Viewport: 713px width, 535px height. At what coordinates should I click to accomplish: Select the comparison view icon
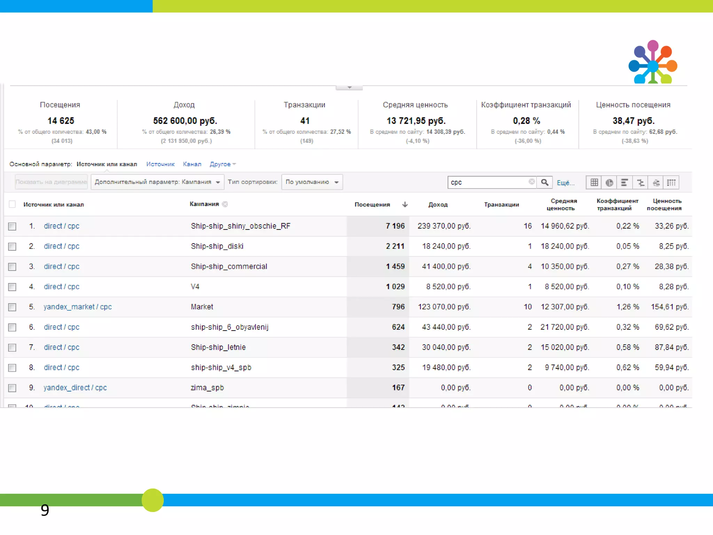pos(640,182)
